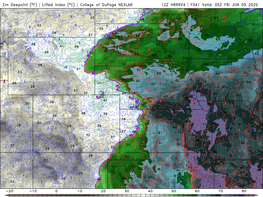Click 'College of DuPage NEXLAB' header text
The width and height of the screenshot is (263, 197).
(x=106, y=5)
